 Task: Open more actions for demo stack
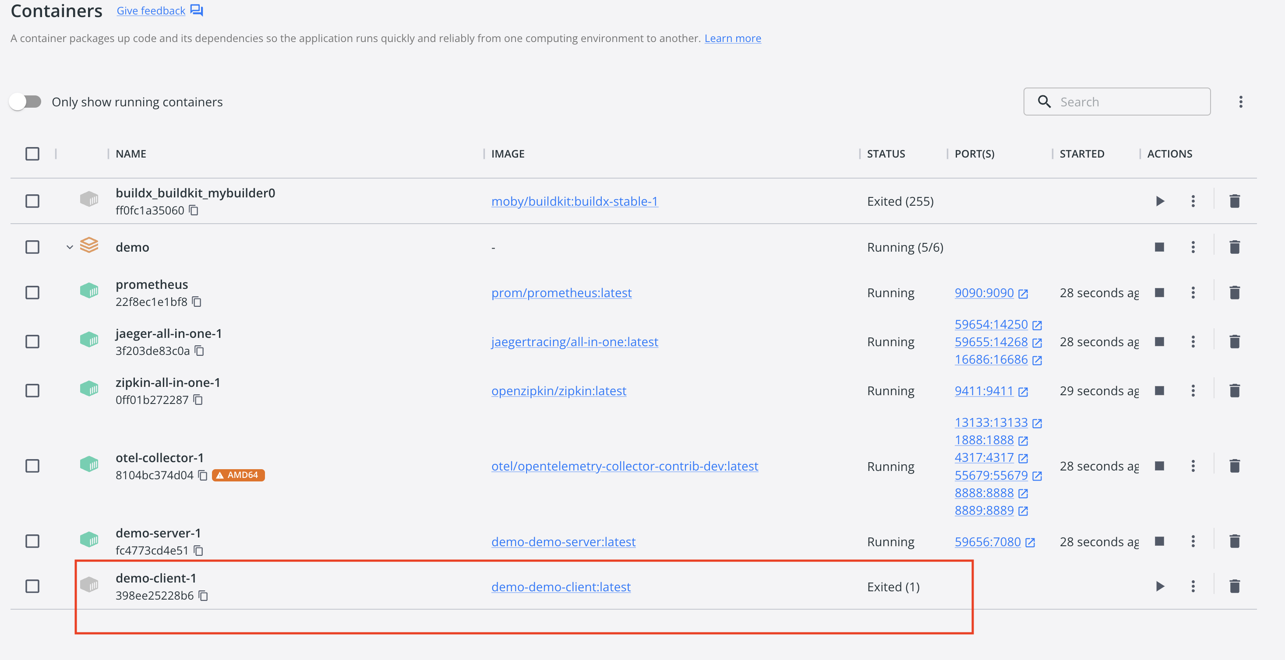click(x=1193, y=247)
